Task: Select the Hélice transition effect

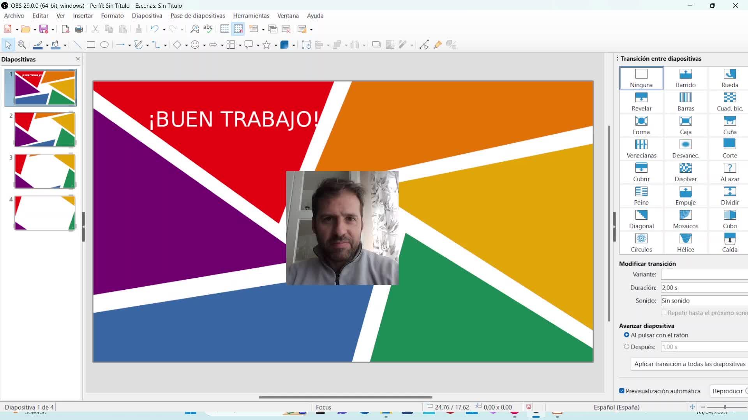Action: tap(685, 242)
